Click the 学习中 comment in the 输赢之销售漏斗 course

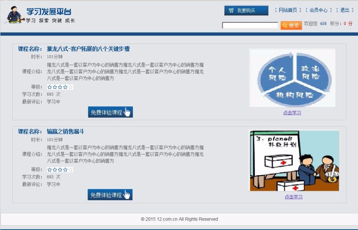(53, 184)
